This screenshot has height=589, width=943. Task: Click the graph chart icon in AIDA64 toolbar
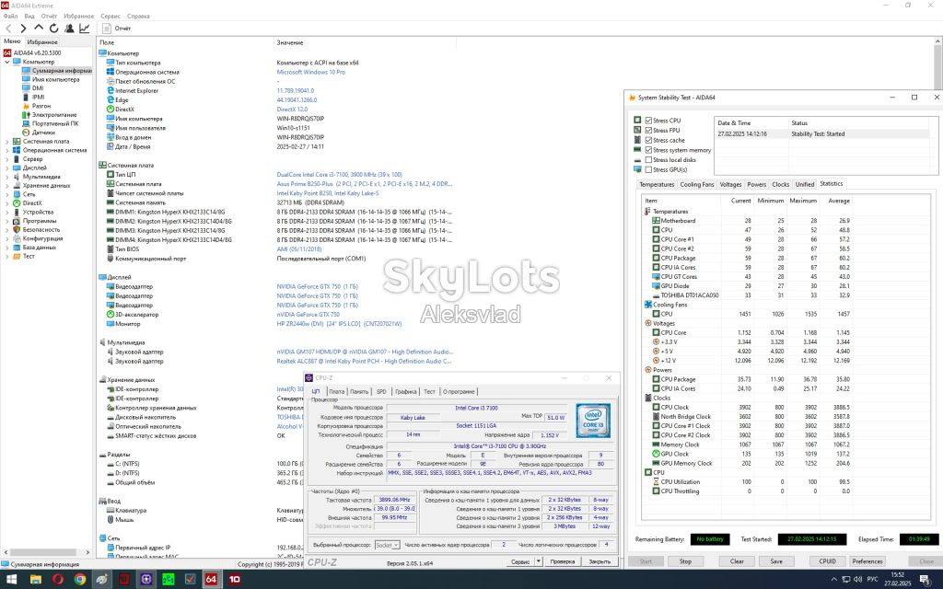tap(84, 29)
